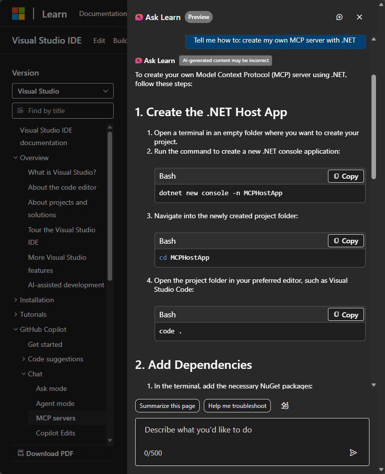Click the Find by title search field
385x474 pixels.
pyautogui.click(x=63, y=111)
